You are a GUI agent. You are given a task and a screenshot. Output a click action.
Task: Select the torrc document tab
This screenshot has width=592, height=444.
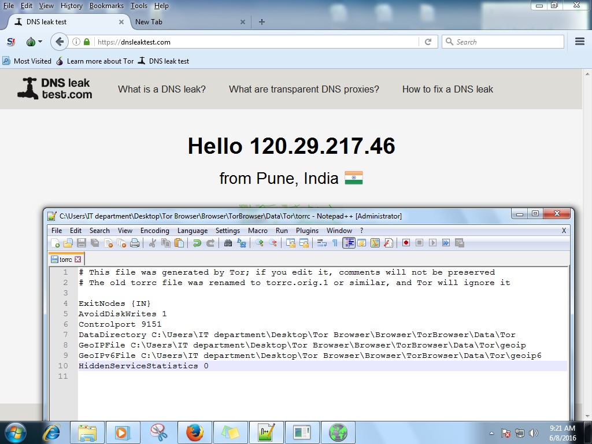coord(66,260)
